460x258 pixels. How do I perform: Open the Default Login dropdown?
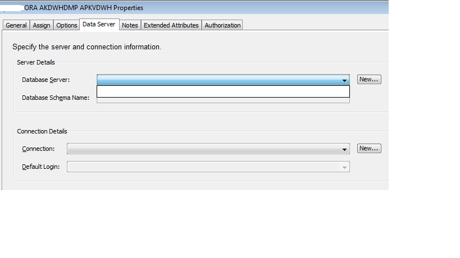click(x=208, y=167)
